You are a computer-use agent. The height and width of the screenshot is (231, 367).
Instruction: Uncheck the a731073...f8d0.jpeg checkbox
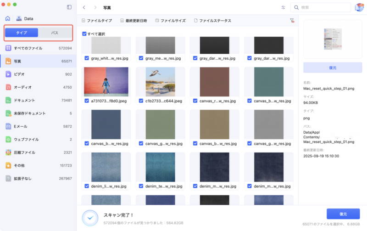pos(87,101)
